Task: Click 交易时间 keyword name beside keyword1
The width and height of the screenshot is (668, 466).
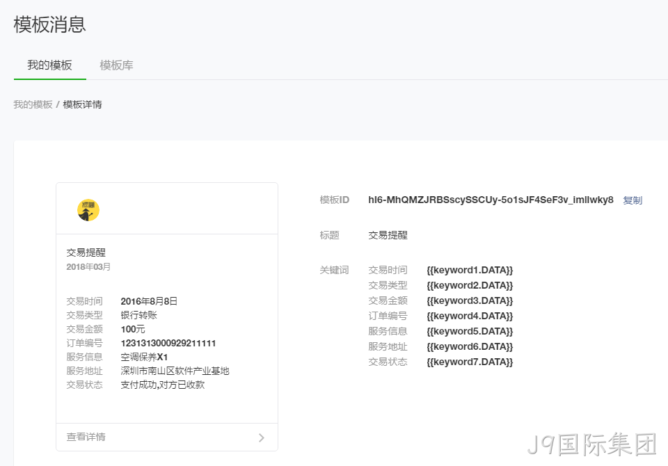Action: click(x=388, y=270)
